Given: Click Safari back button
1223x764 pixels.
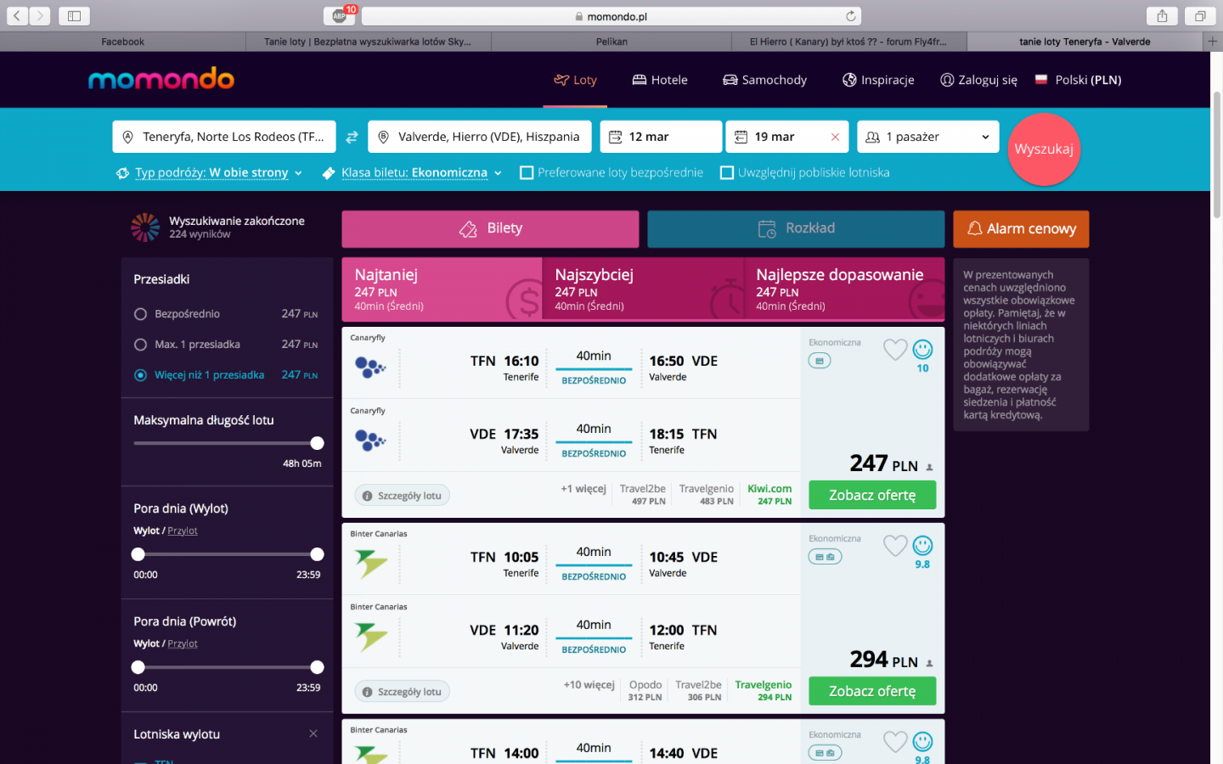Looking at the screenshot, I should [x=17, y=15].
